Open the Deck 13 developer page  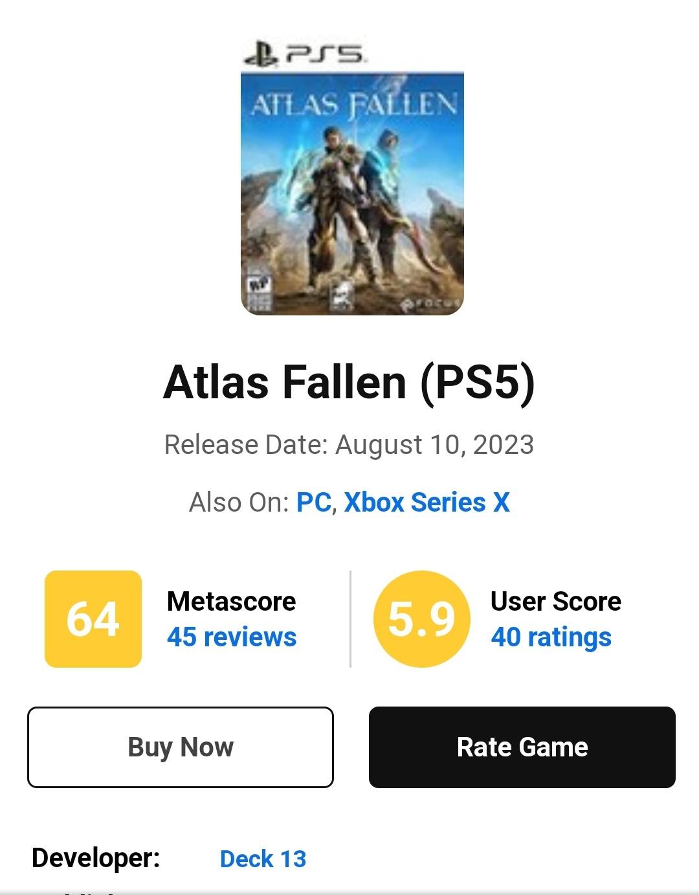click(263, 859)
